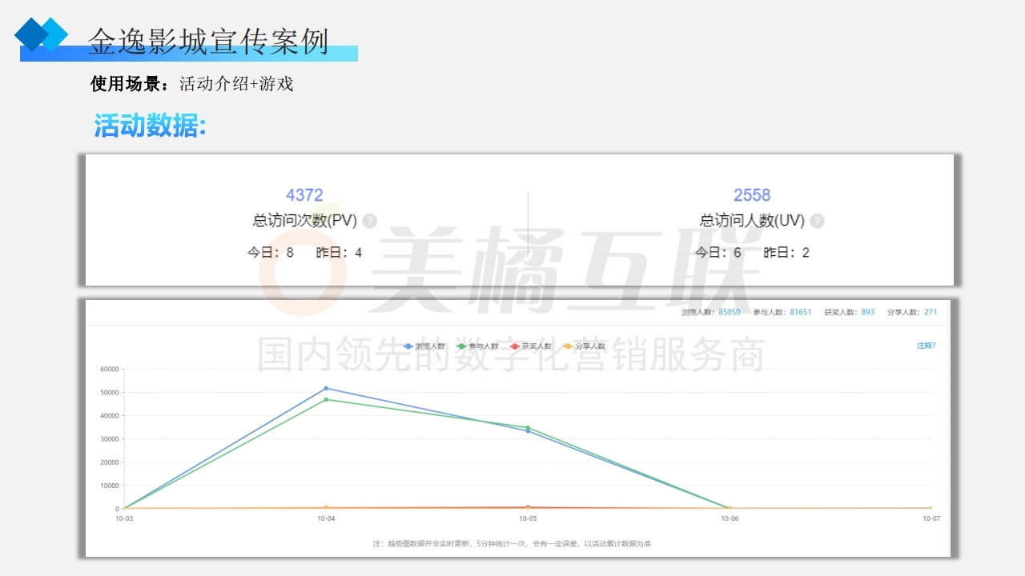Click the 分享人数 total 271
Image resolution: width=1025 pixels, height=576 pixels.
pyautogui.click(x=931, y=312)
